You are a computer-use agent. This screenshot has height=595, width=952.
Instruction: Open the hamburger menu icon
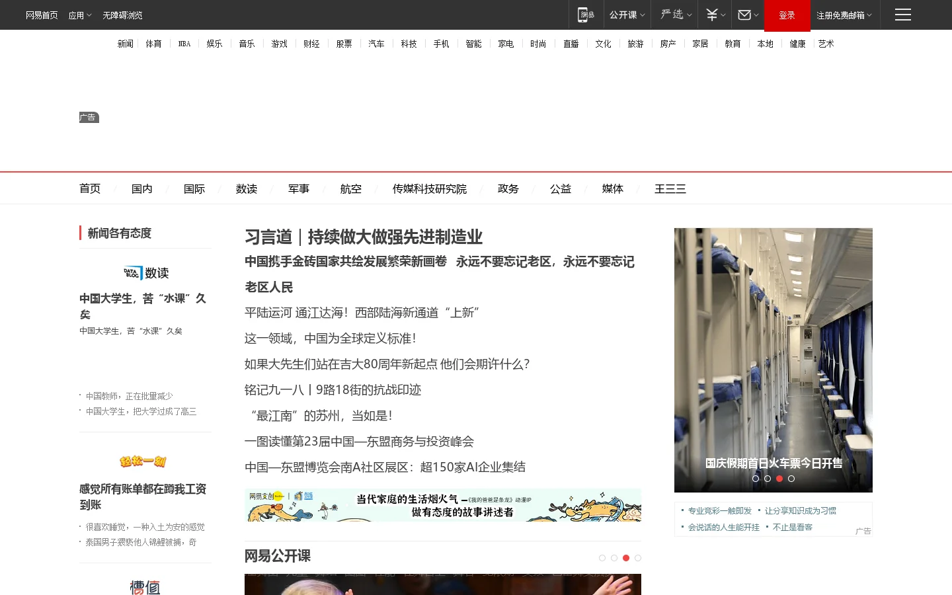pyautogui.click(x=903, y=15)
